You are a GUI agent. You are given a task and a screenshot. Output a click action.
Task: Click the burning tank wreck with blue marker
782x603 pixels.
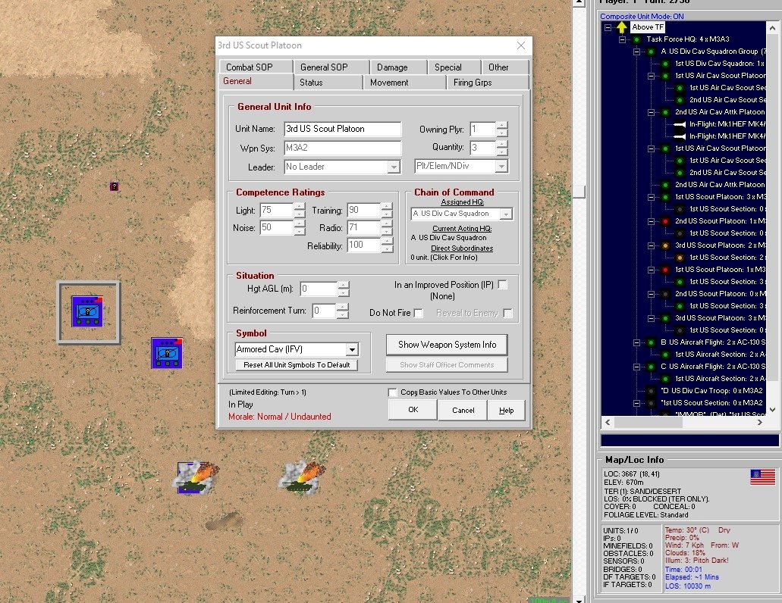click(196, 478)
